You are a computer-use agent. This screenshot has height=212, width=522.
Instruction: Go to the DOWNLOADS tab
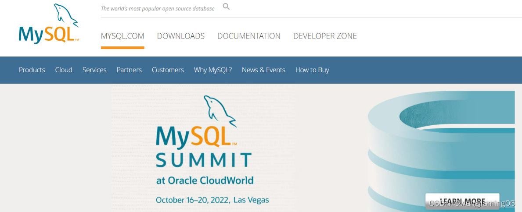click(181, 36)
